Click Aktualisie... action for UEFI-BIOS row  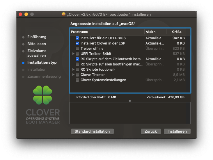pyautogui.click(x=155, y=38)
